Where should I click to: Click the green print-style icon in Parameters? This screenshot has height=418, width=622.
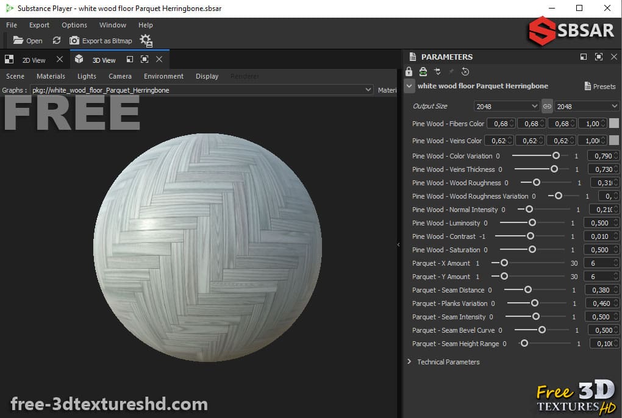coord(423,71)
